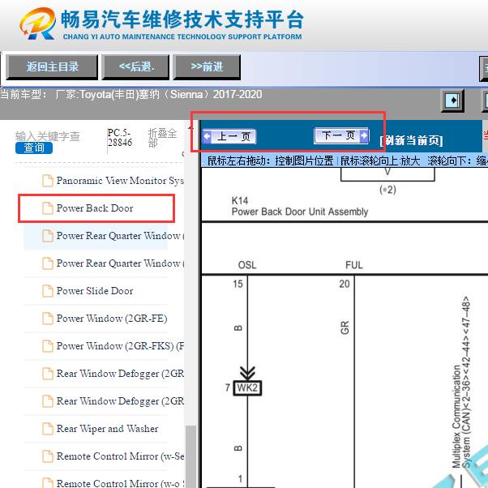Click the left sidebar vertical scrollbar
488x488 pixels.
point(190,456)
